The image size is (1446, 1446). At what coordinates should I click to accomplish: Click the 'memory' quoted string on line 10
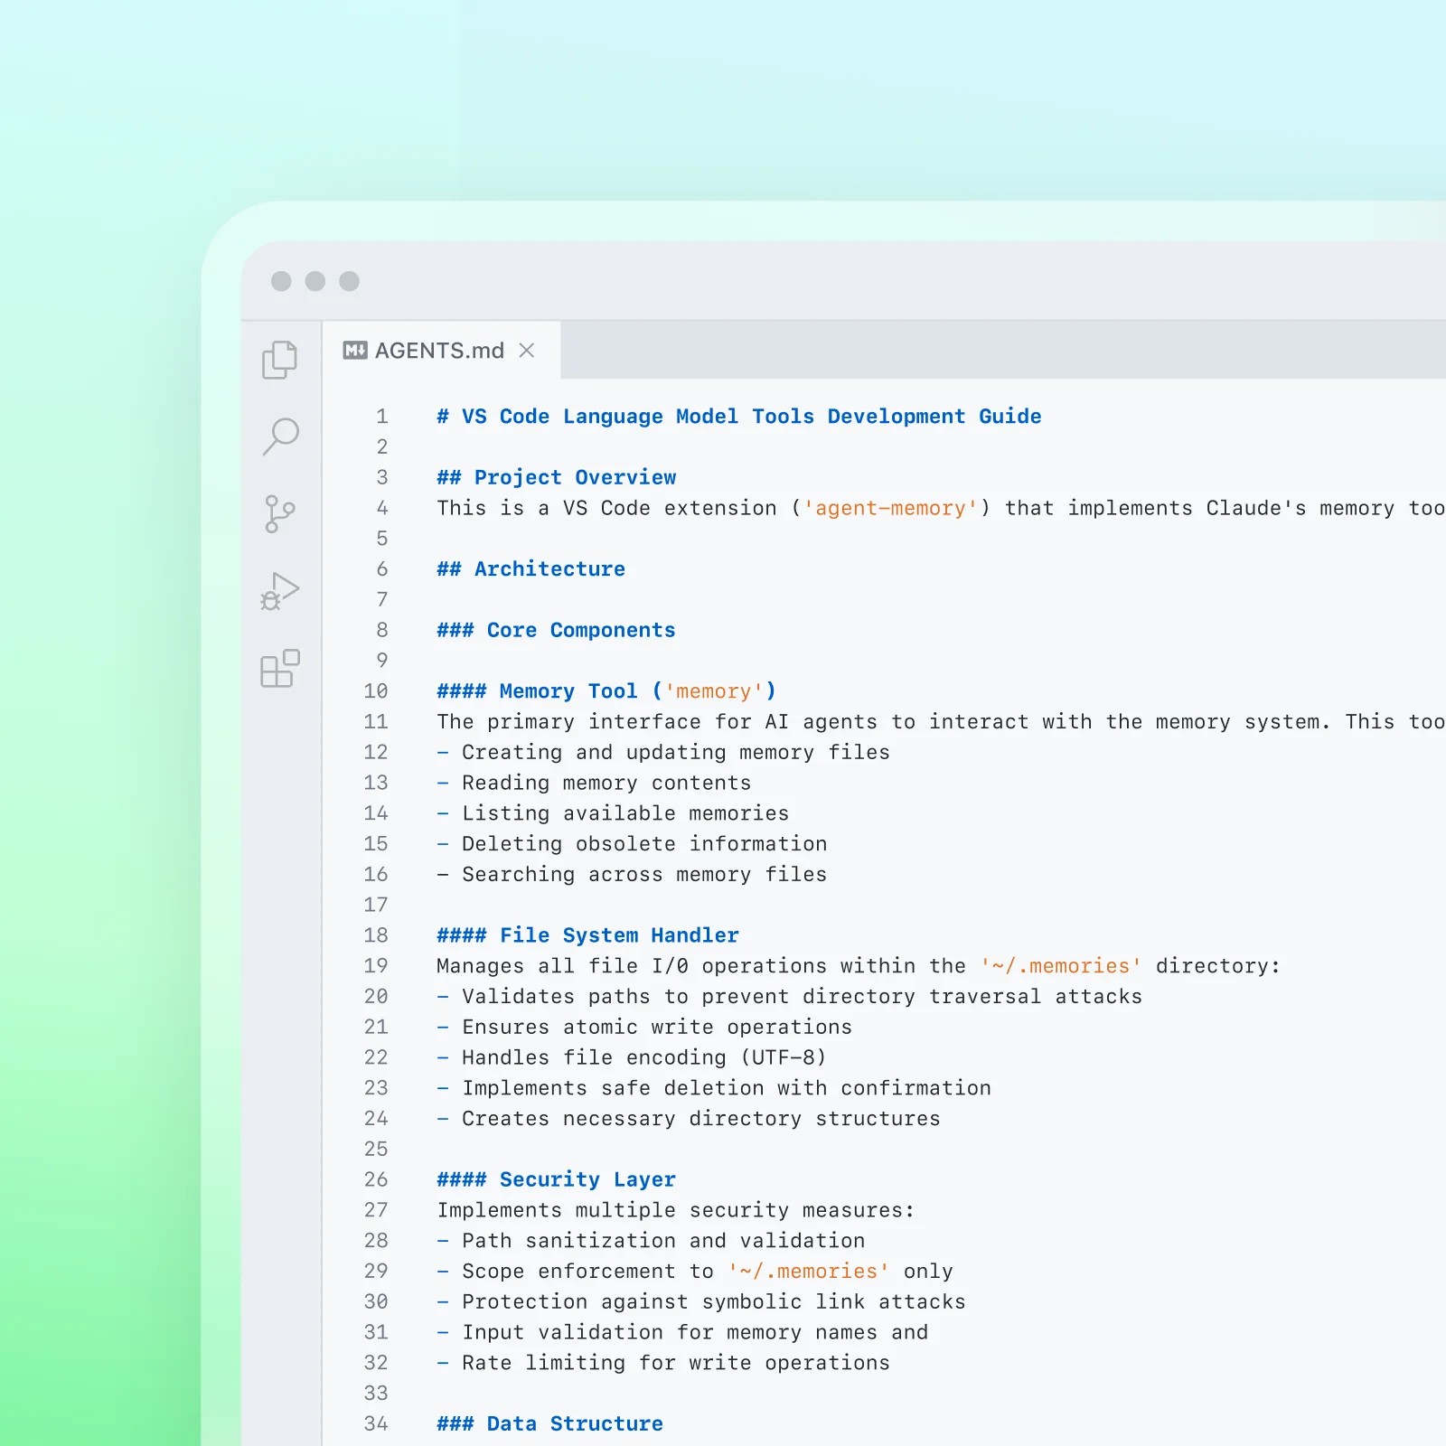click(x=716, y=690)
